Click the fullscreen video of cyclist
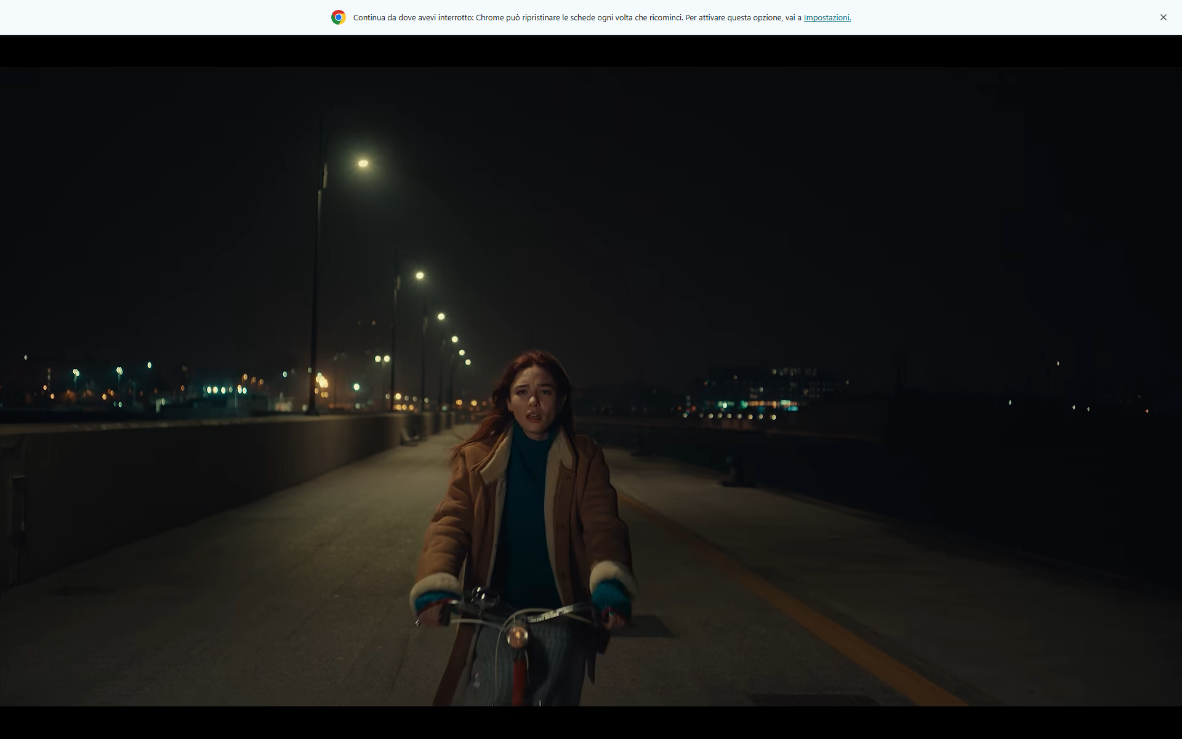 591,387
